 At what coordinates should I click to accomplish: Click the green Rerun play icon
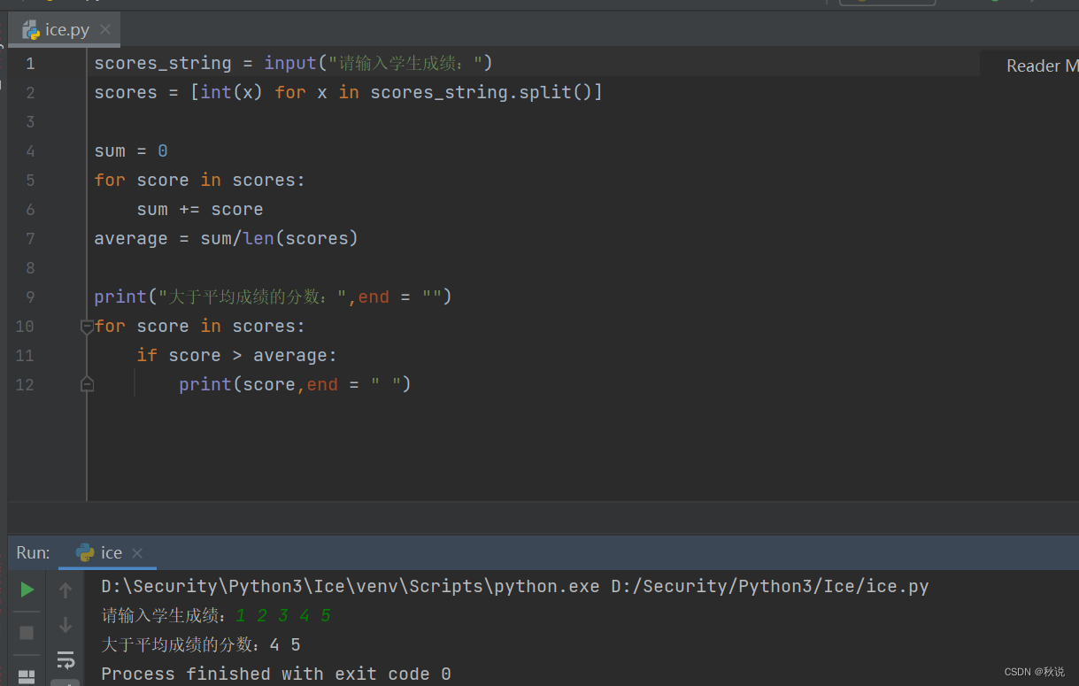pos(27,590)
